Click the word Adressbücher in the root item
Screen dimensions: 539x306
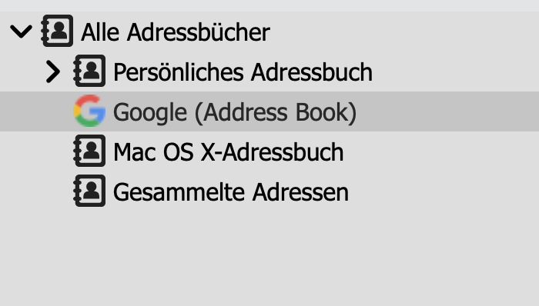tap(199, 32)
